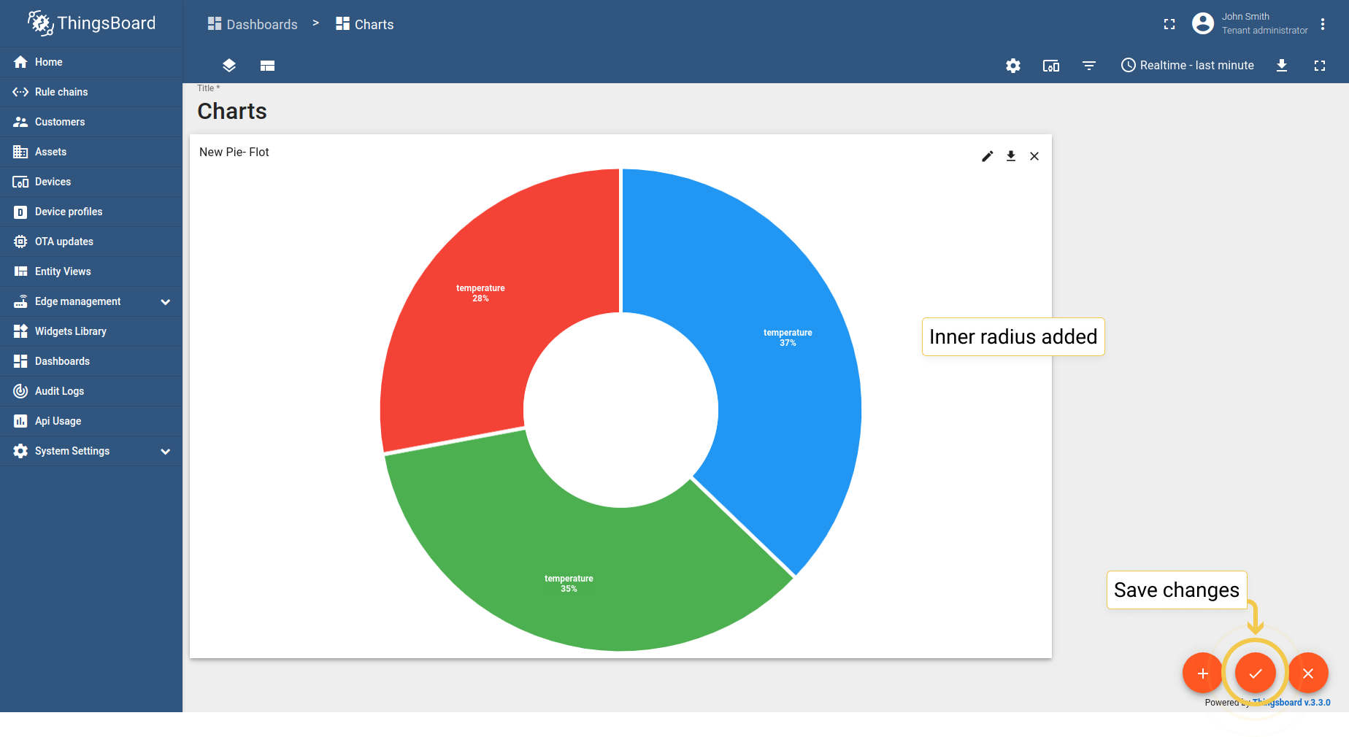Open dashboard settings gear icon

point(1012,66)
